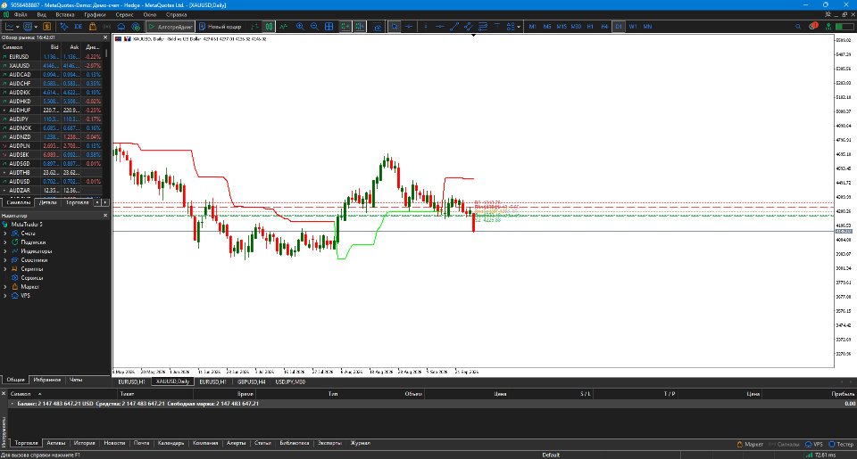The width and height of the screenshot is (857, 459).
Task: Close the Навигатор panel
Action: (x=105, y=216)
